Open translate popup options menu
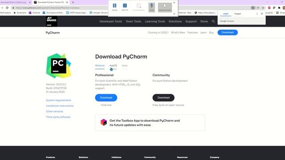This screenshot has width=285, height=160. [257, 14]
